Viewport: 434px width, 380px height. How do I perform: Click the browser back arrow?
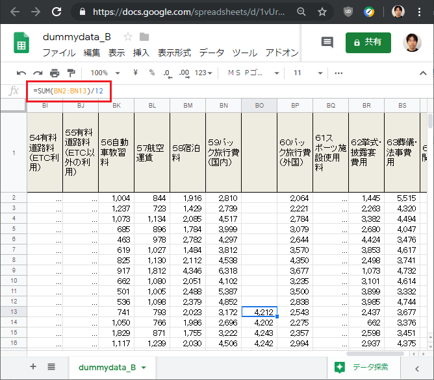[x=15, y=12]
